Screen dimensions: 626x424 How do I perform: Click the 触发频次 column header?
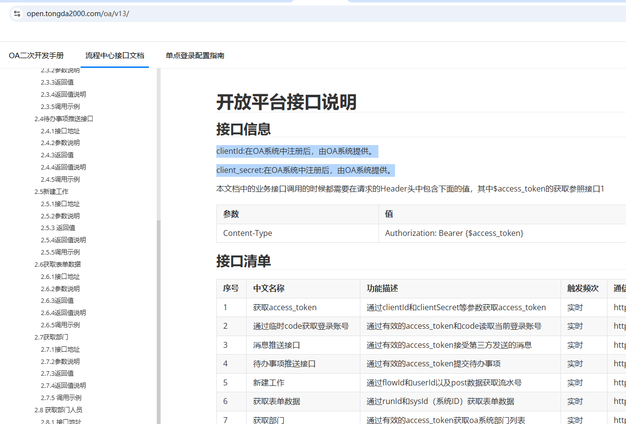coord(584,289)
